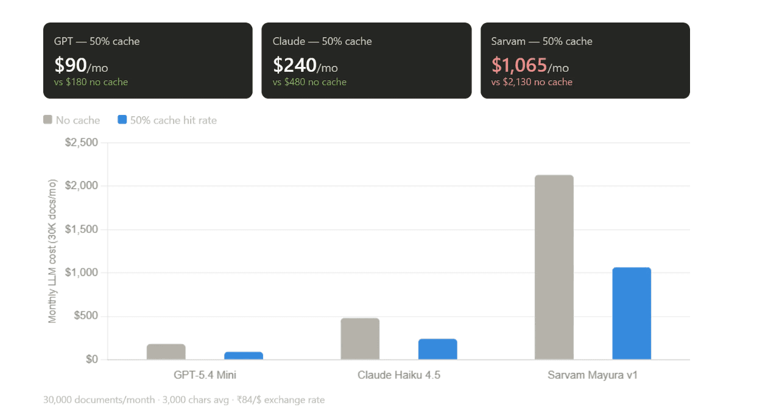Click the 'Sarvam Mayura v1' axis label

coord(593,375)
